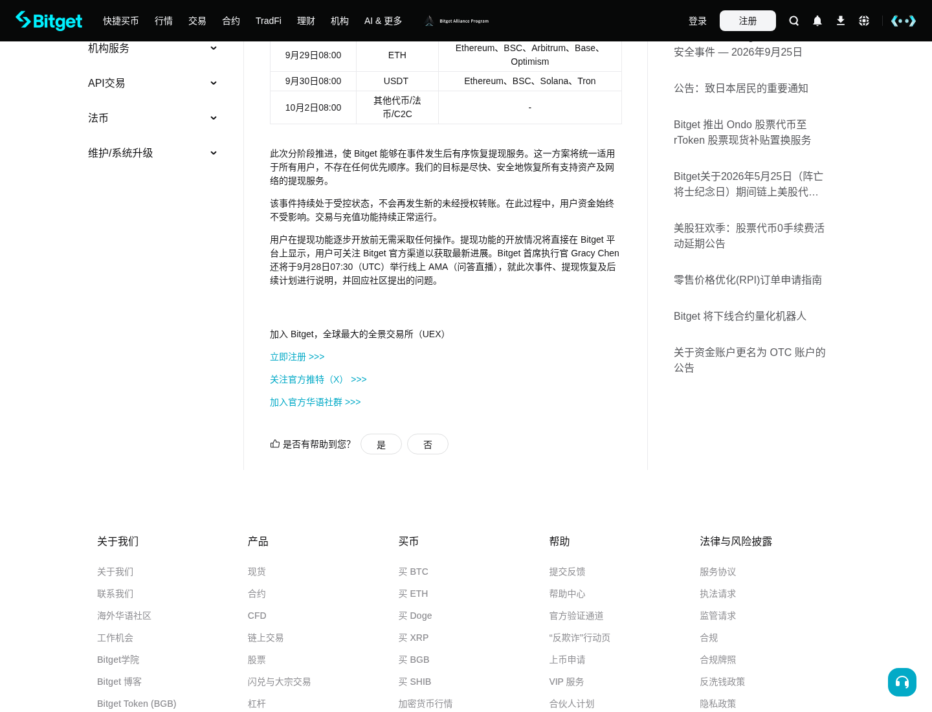Expand the 机构服务 sidebar section
The height and width of the screenshot is (712, 932).
(x=153, y=48)
